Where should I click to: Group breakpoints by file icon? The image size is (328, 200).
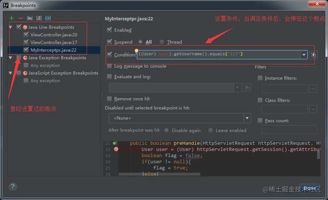(x=39, y=18)
